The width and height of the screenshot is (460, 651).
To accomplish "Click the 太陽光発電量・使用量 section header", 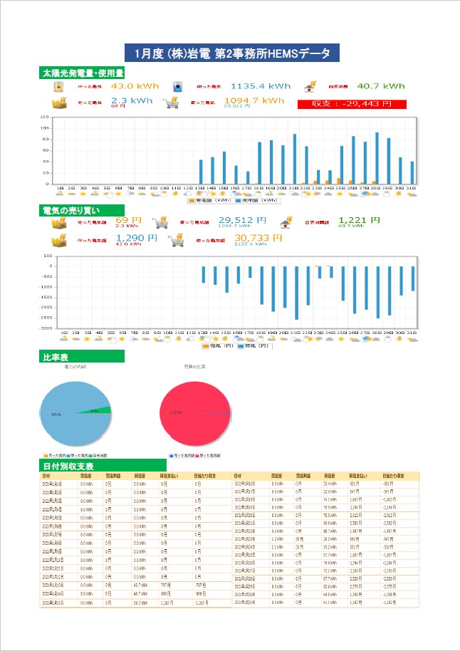I will 83,73.
